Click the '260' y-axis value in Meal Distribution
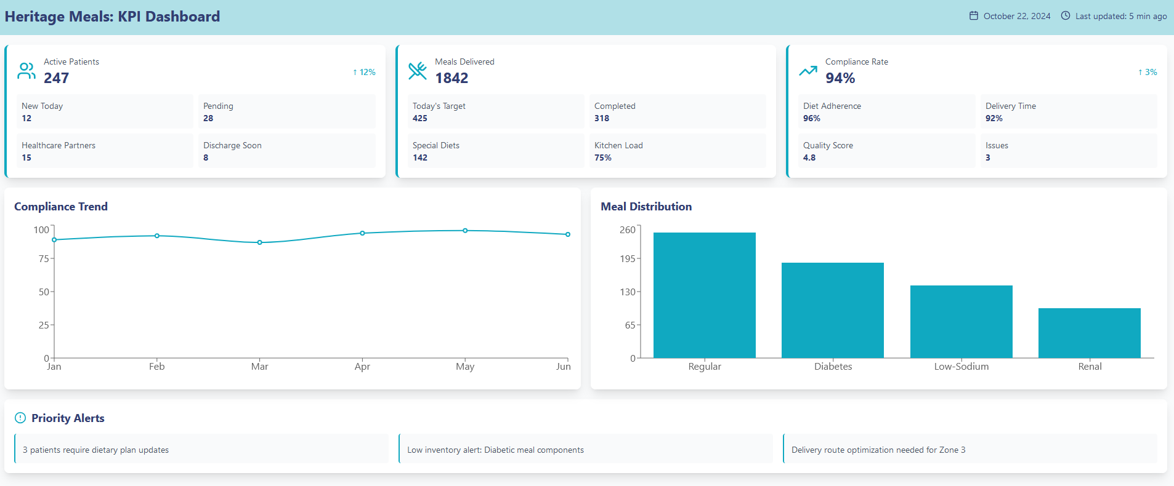The image size is (1174, 486). [x=627, y=230]
